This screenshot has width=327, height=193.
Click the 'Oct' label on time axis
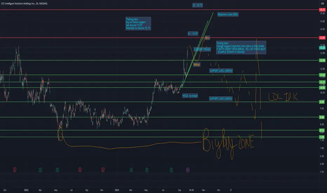[5, 190]
